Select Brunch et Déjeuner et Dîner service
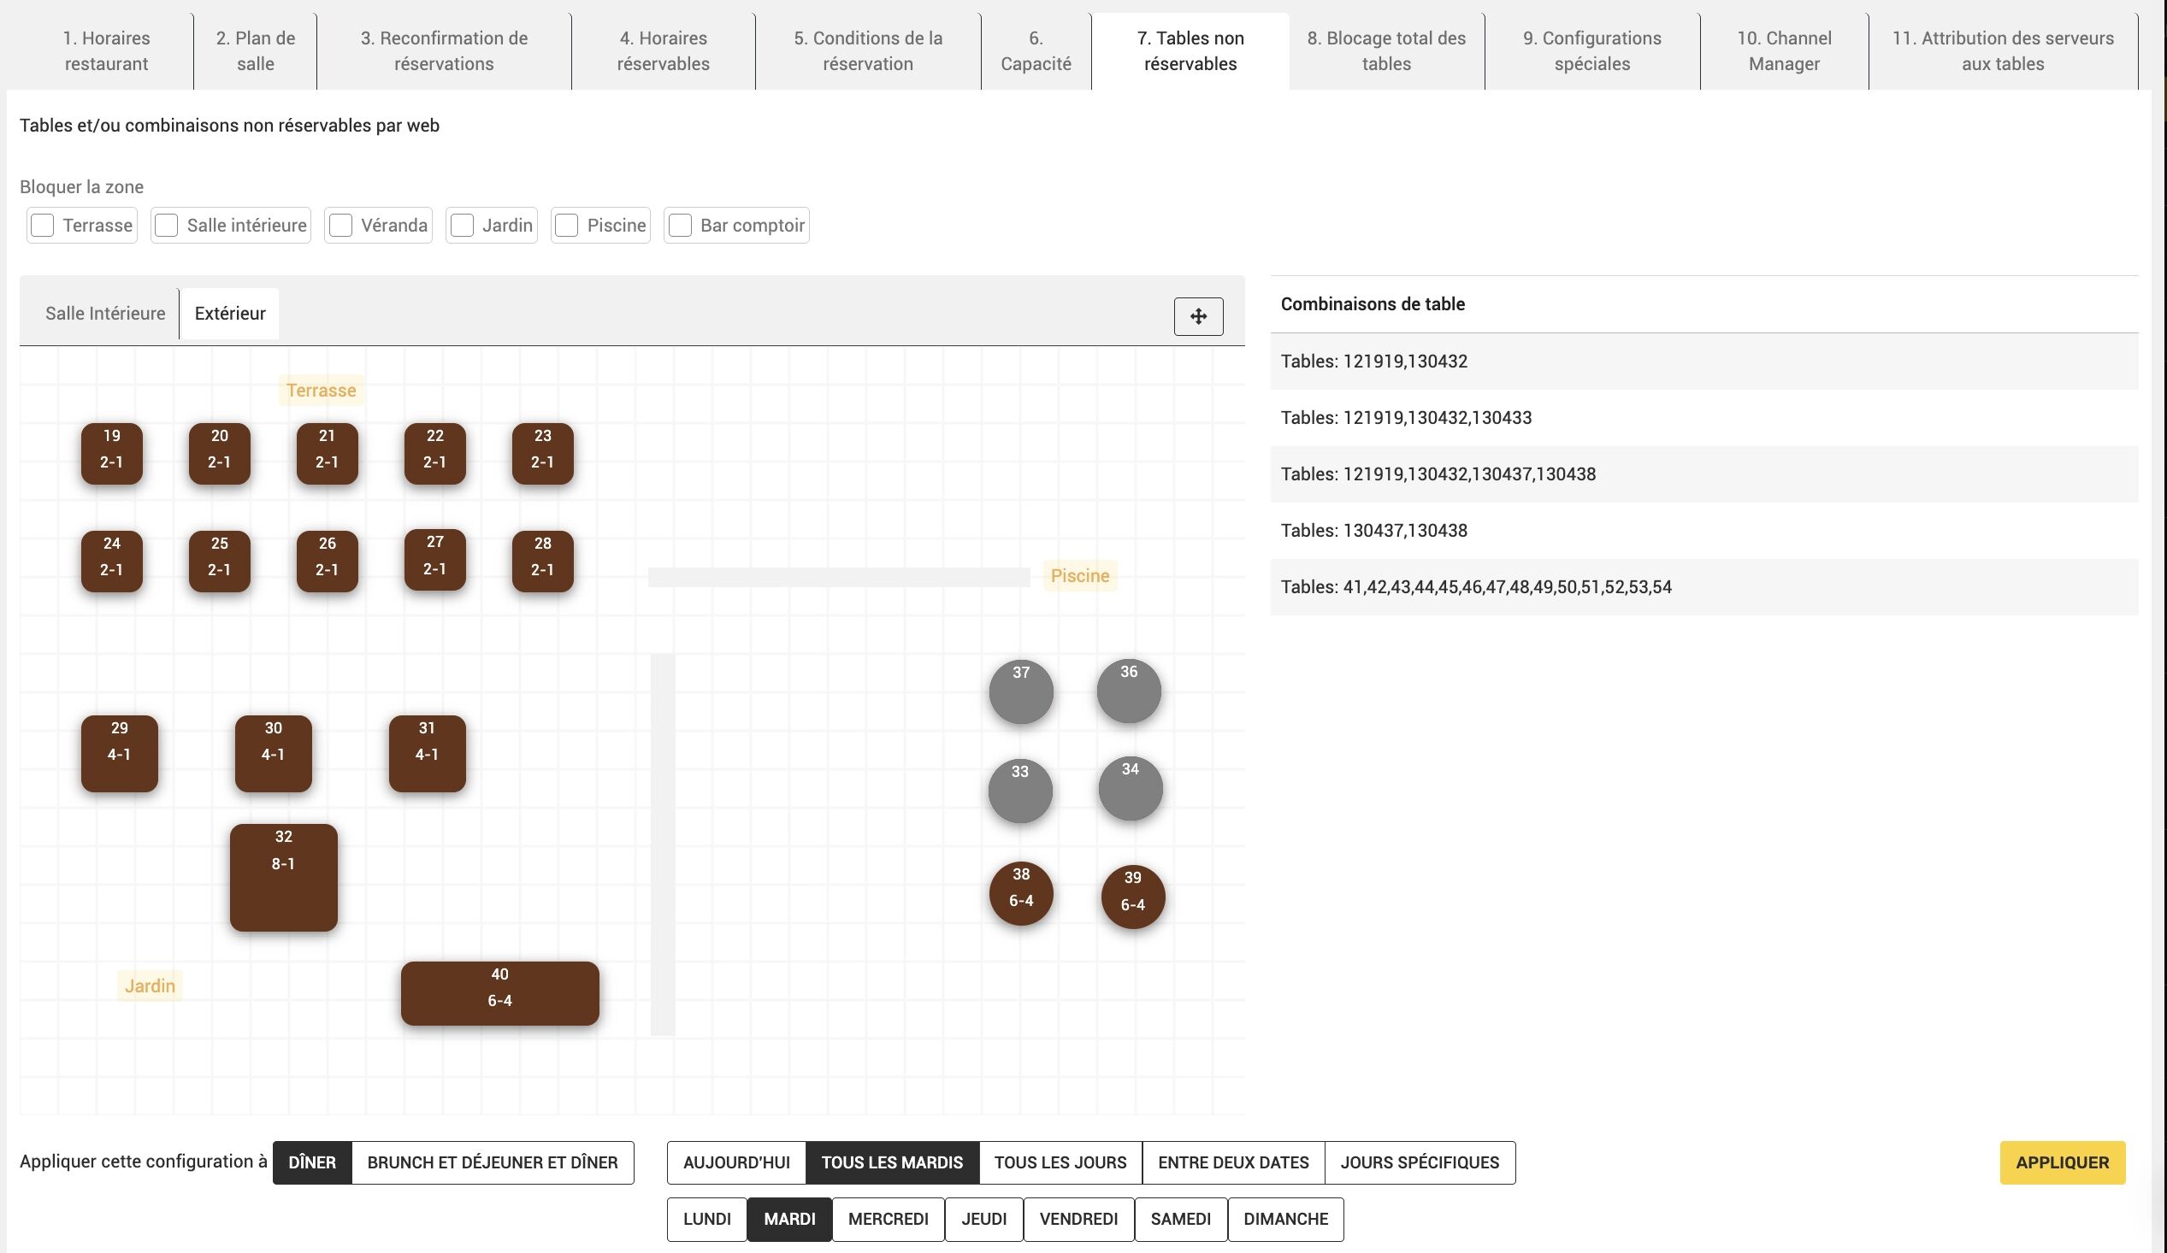 [x=492, y=1162]
